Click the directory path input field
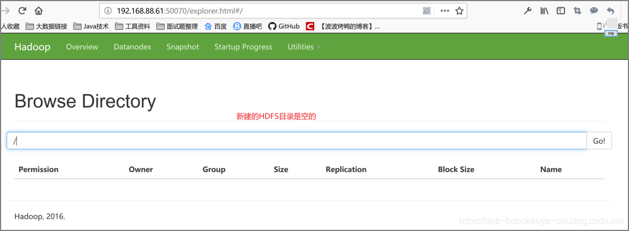 [x=297, y=141]
